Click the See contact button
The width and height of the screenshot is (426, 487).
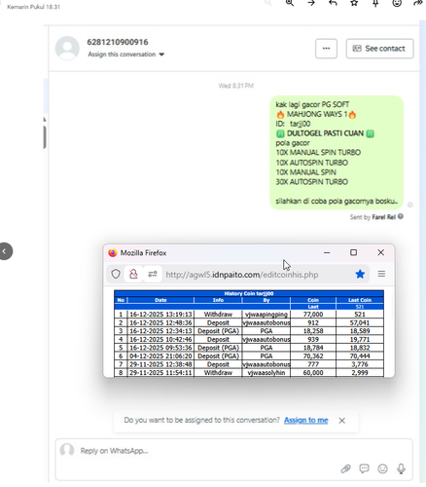click(x=379, y=49)
